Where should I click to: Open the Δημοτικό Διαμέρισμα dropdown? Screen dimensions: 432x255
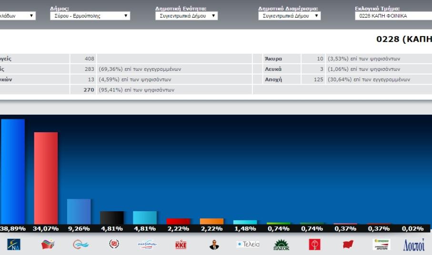coord(289,16)
